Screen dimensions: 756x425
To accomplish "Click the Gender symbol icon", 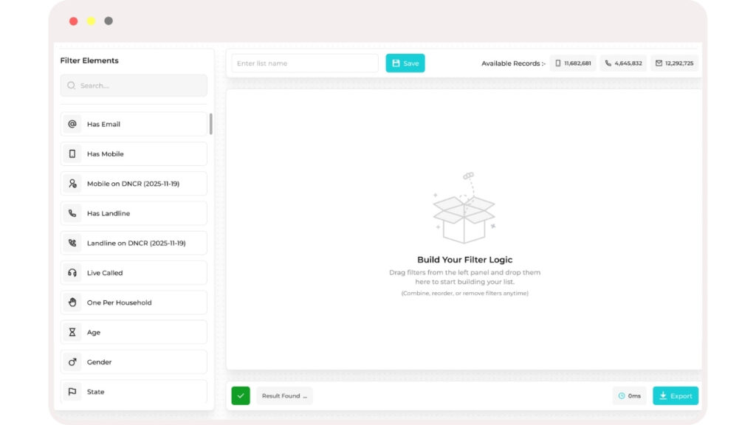I will pos(72,362).
